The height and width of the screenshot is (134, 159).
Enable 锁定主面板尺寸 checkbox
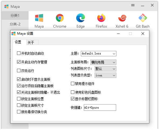click(19, 105)
